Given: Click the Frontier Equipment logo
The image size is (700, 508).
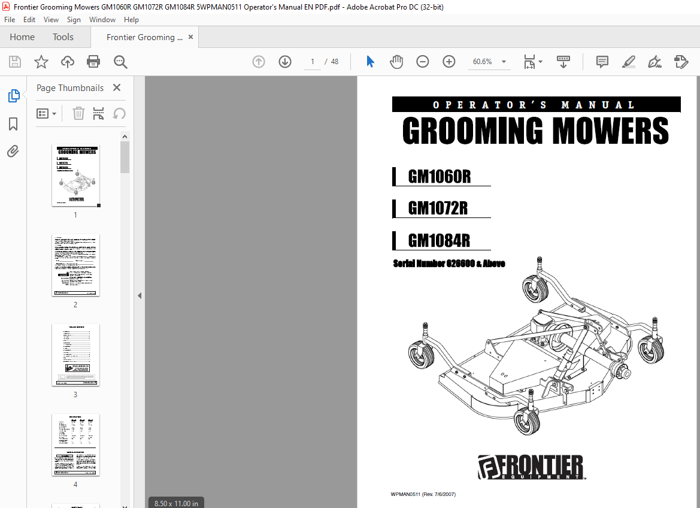Looking at the screenshot, I should tap(531, 467).
